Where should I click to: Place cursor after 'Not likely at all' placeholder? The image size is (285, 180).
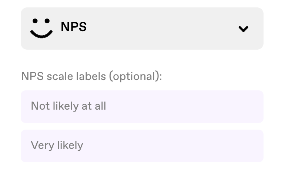point(109,106)
